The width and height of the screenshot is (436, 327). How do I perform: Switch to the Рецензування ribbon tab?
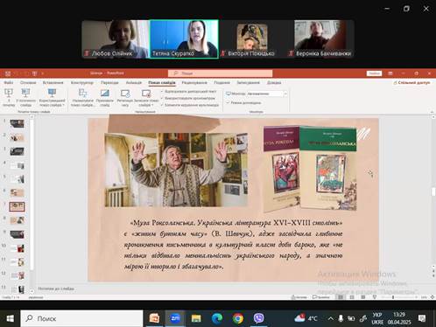point(194,82)
